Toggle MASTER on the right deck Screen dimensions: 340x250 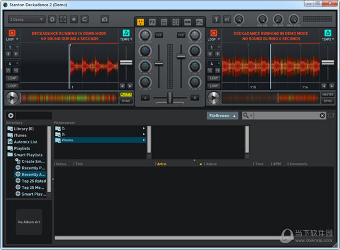pos(328,94)
